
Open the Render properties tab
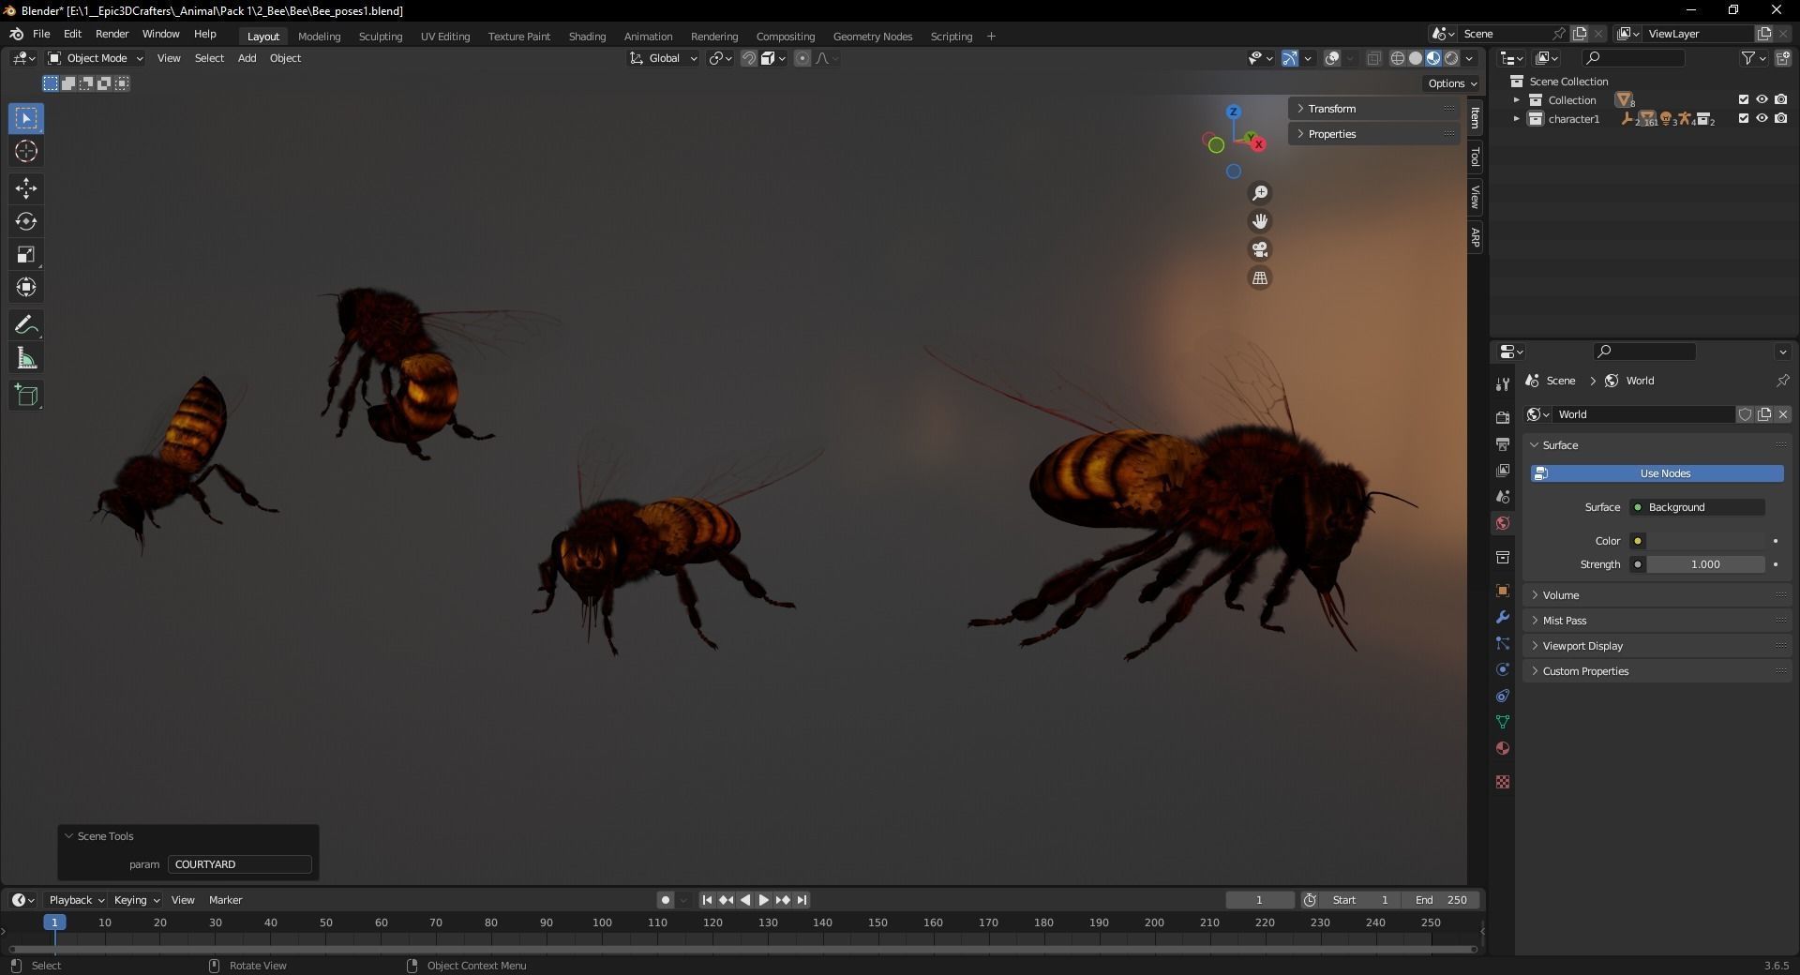(1503, 417)
